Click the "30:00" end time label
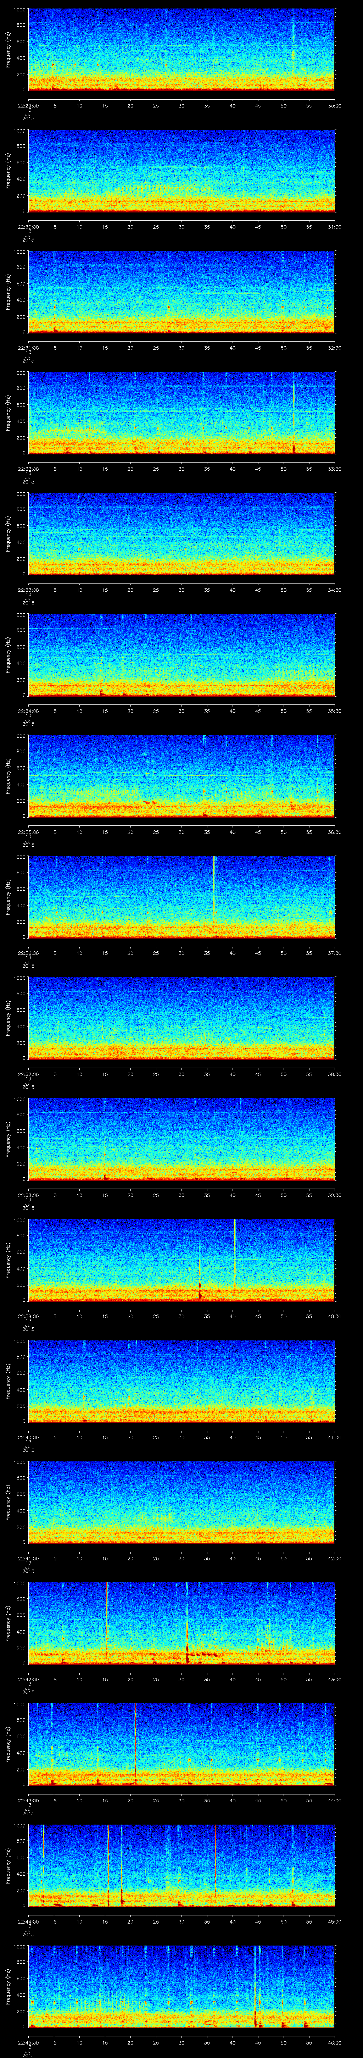 click(334, 105)
